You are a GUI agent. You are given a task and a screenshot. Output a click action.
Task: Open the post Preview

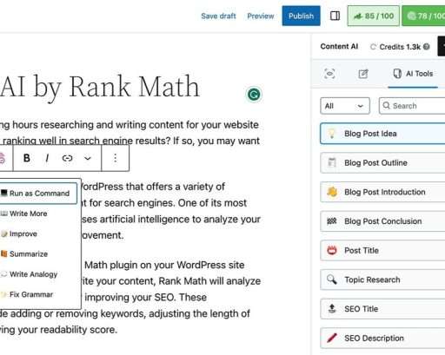[x=261, y=16]
